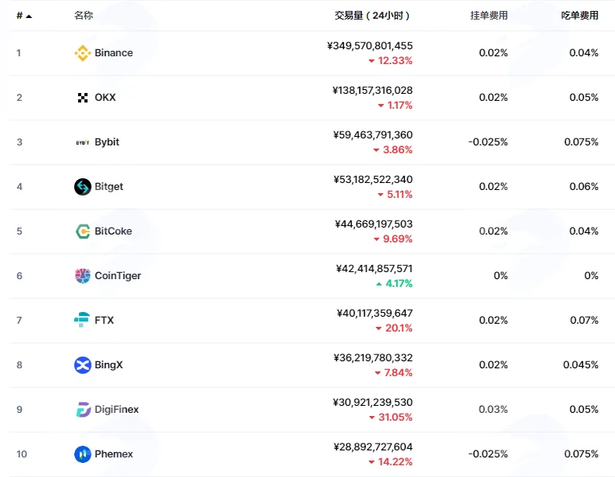Click the Phemex logo icon
Screen dimensions: 615x477
pos(82,454)
